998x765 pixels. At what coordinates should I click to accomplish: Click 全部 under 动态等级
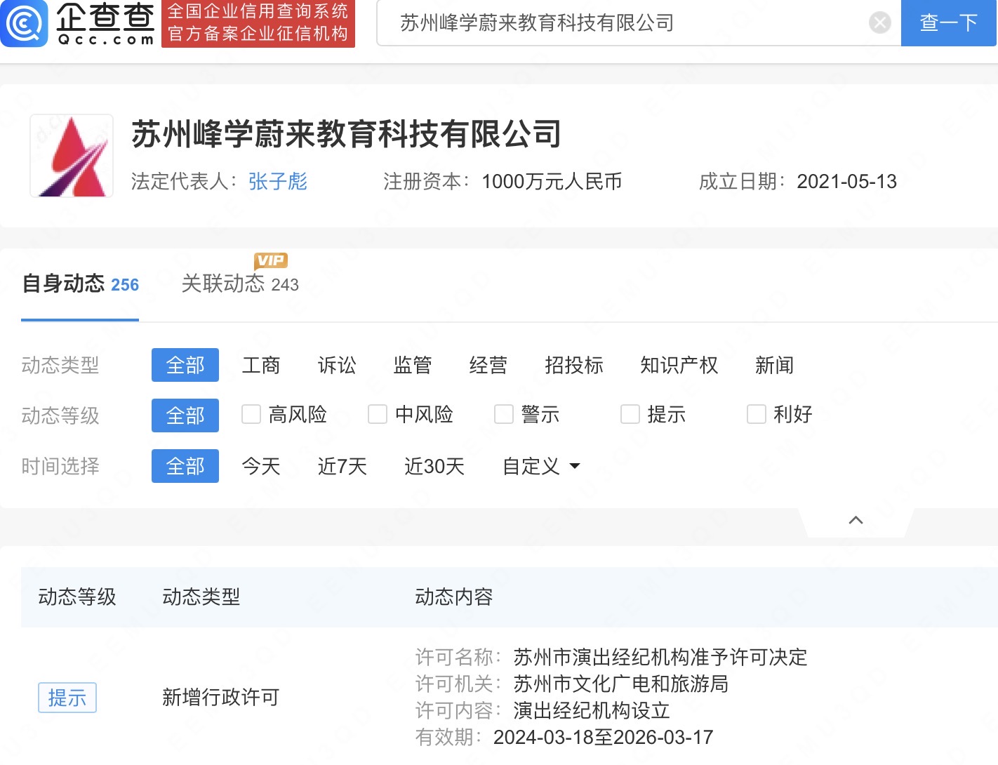click(185, 415)
